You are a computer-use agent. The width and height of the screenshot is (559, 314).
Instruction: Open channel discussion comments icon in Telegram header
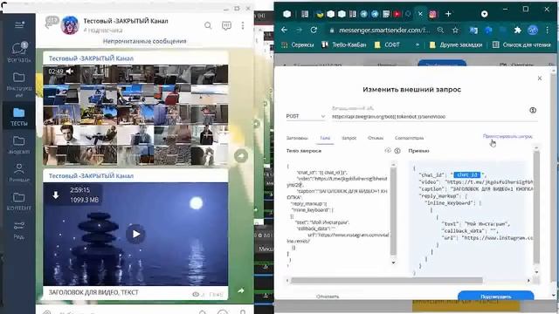[226, 25]
